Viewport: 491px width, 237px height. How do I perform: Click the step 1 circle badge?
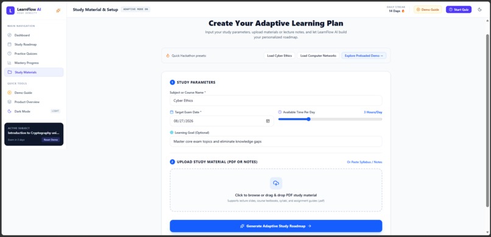coord(172,82)
